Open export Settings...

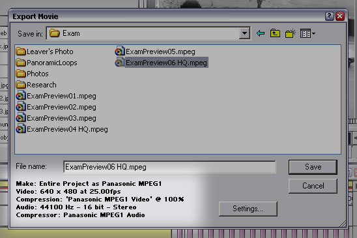tap(248, 209)
